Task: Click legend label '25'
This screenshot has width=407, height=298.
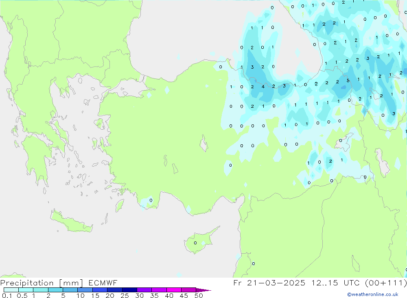Action: pos(125,296)
